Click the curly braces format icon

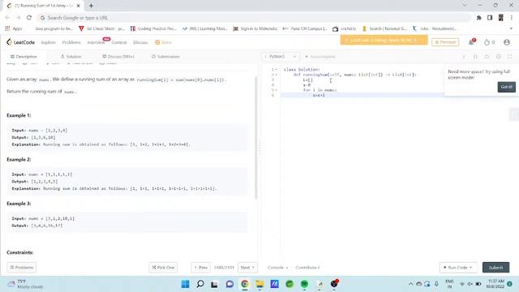tap(475, 57)
